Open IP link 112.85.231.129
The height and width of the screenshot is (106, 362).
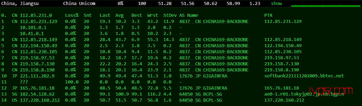click(x=39, y=21)
